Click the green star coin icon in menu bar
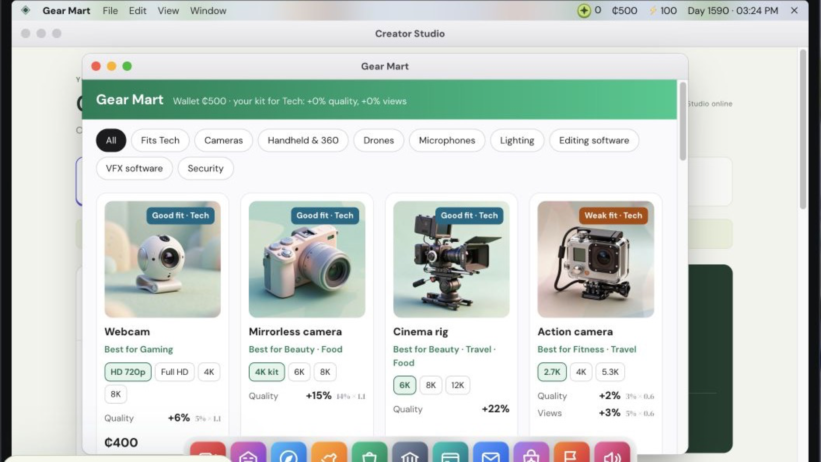Screen dimensions: 821x462 pos(584,11)
